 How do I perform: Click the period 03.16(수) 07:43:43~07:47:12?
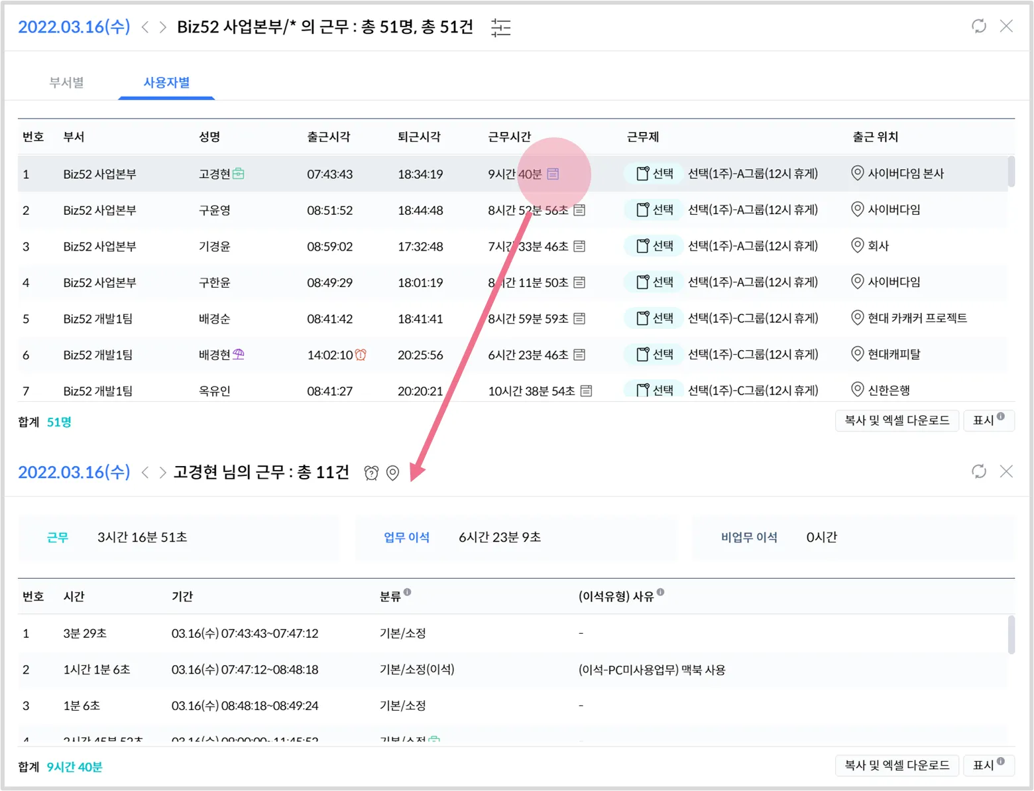coord(245,633)
